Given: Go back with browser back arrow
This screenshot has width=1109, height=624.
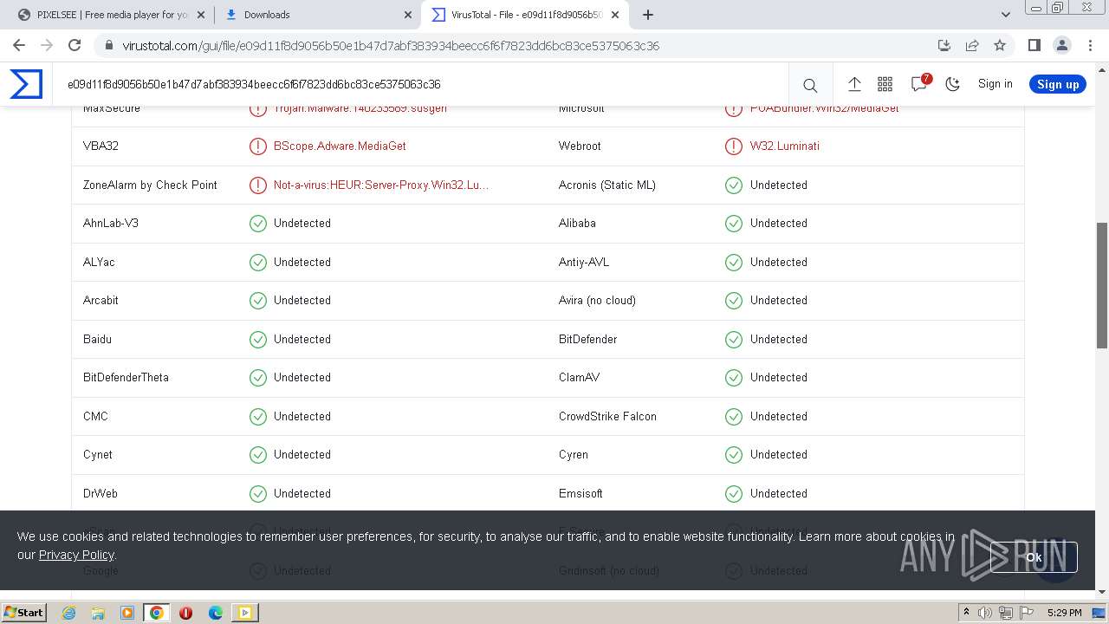Looking at the screenshot, I should tap(19, 45).
